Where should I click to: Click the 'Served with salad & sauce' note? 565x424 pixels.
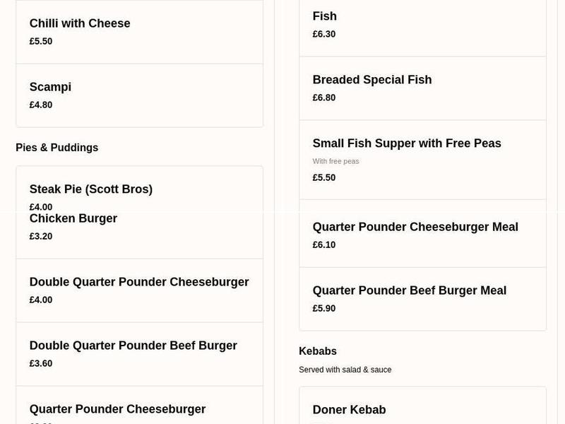point(345,370)
